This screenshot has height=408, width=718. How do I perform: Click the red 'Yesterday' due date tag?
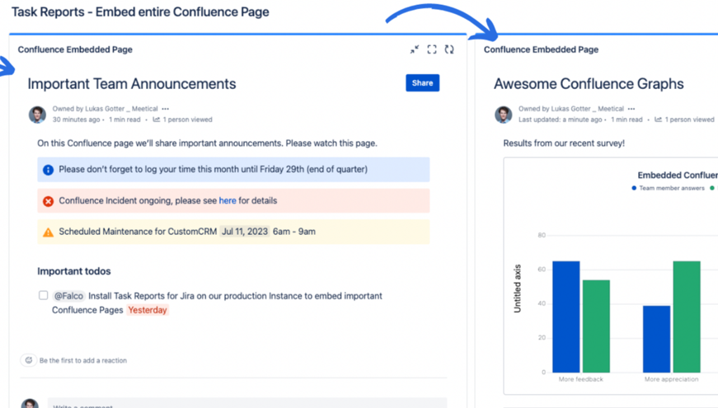point(148,311)
